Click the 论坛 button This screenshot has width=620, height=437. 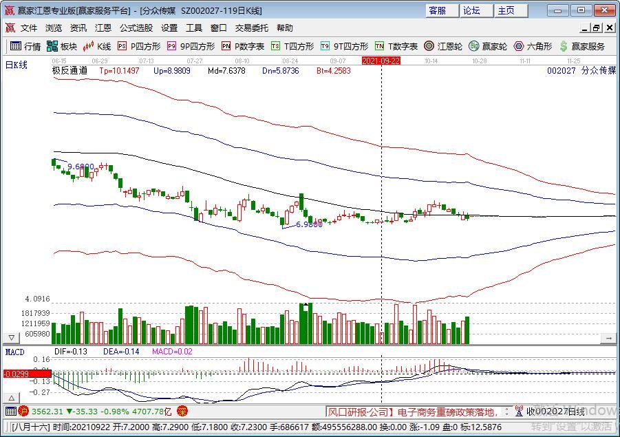click(471, 10)
